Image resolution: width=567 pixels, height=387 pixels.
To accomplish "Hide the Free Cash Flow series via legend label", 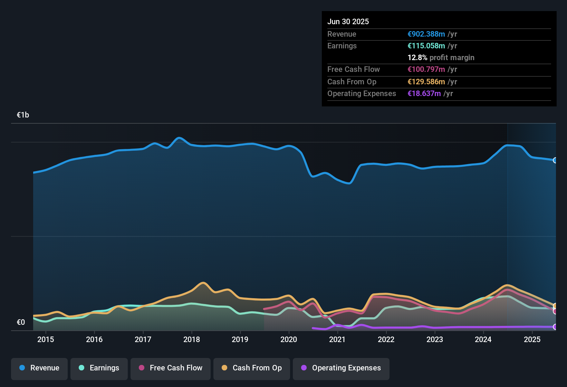I will tap(176, 368).
